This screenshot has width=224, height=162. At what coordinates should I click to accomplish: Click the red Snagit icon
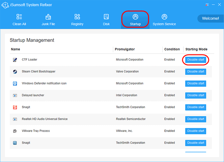pos(15,107)
